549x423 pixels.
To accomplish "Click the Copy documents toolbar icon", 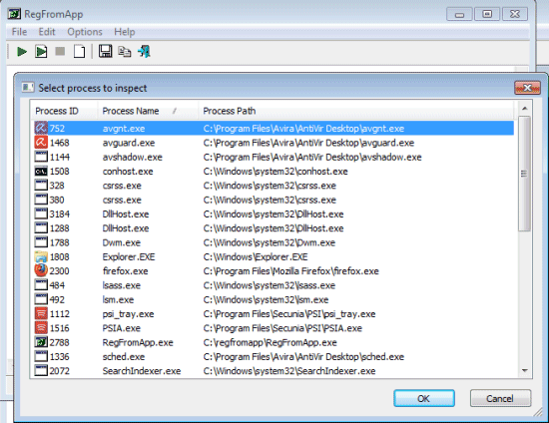I will click(x=125, y=52).
